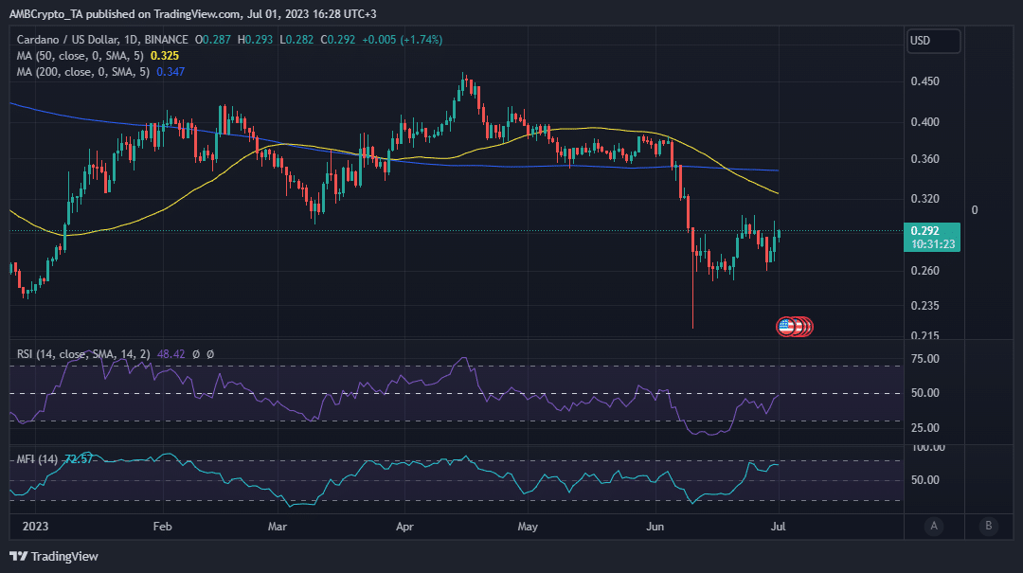Click the US flag economic event marker
The image size is (1023, 573).
[x=785, y=327]
